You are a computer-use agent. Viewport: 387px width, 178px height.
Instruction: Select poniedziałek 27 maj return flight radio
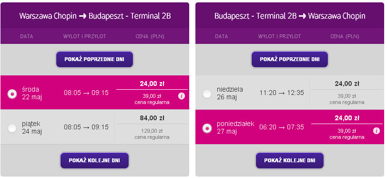point(207,128)
